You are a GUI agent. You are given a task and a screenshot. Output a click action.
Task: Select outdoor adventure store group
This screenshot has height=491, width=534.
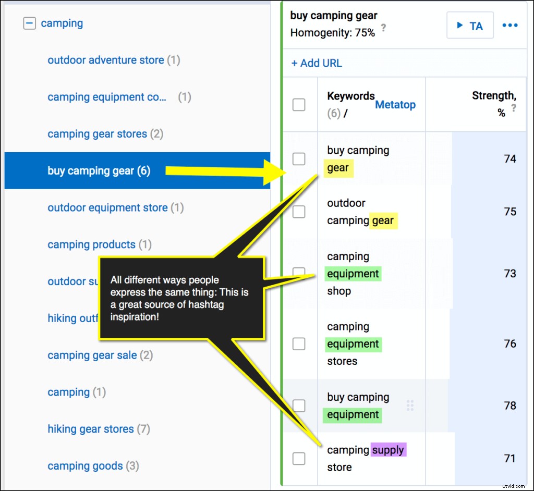[x=106, y=60]
